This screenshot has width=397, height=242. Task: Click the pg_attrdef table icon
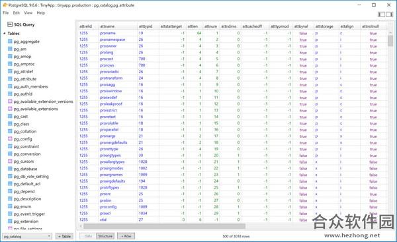click(x=10, y=71)
